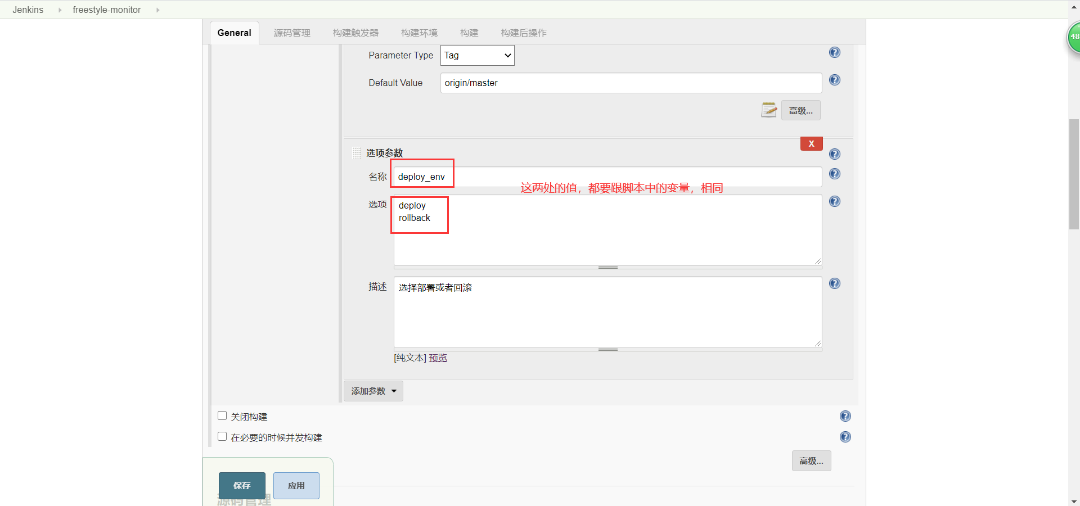Click the Parameter Type label
1080x506 pixels.
401,55
